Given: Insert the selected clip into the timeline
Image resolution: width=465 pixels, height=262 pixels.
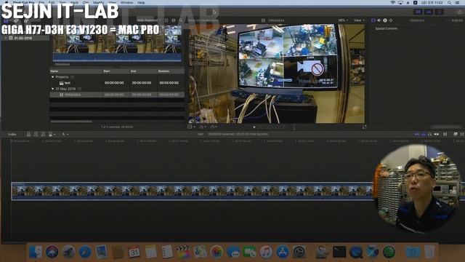Looking at the screenshot, I should 36,134.
